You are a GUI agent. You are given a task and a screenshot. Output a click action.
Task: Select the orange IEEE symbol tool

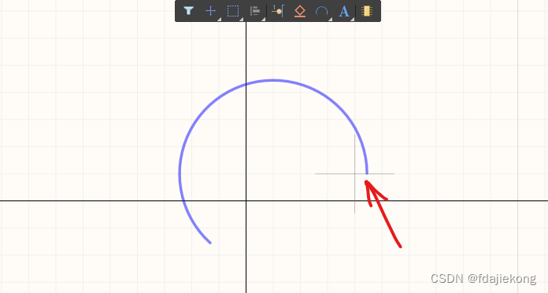(x=300, y=12)
